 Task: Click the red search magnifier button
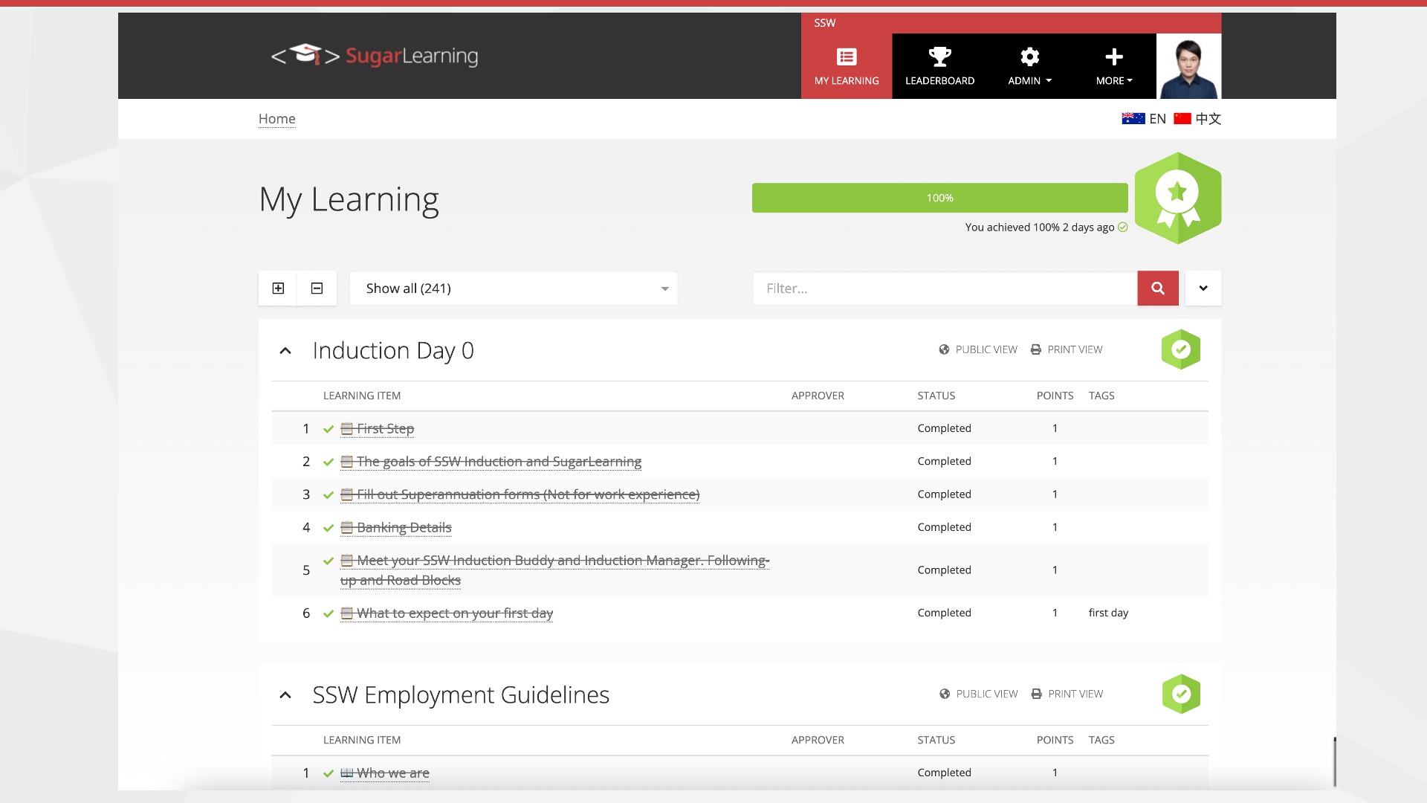pyautogui.click(x=1157, y=288)
